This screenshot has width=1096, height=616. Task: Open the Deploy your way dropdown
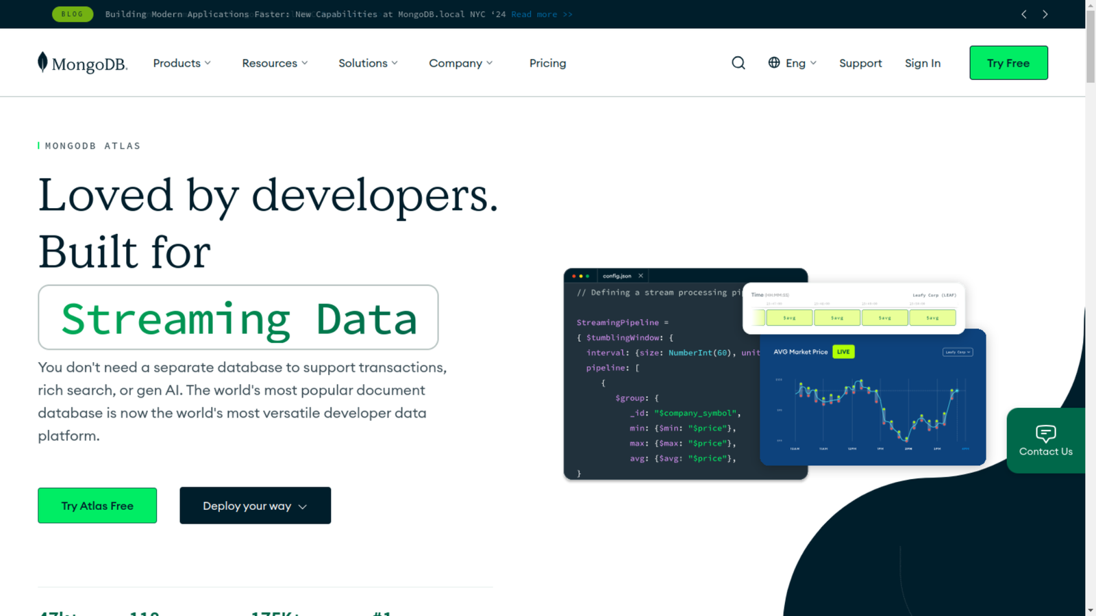tap(255, 506)
